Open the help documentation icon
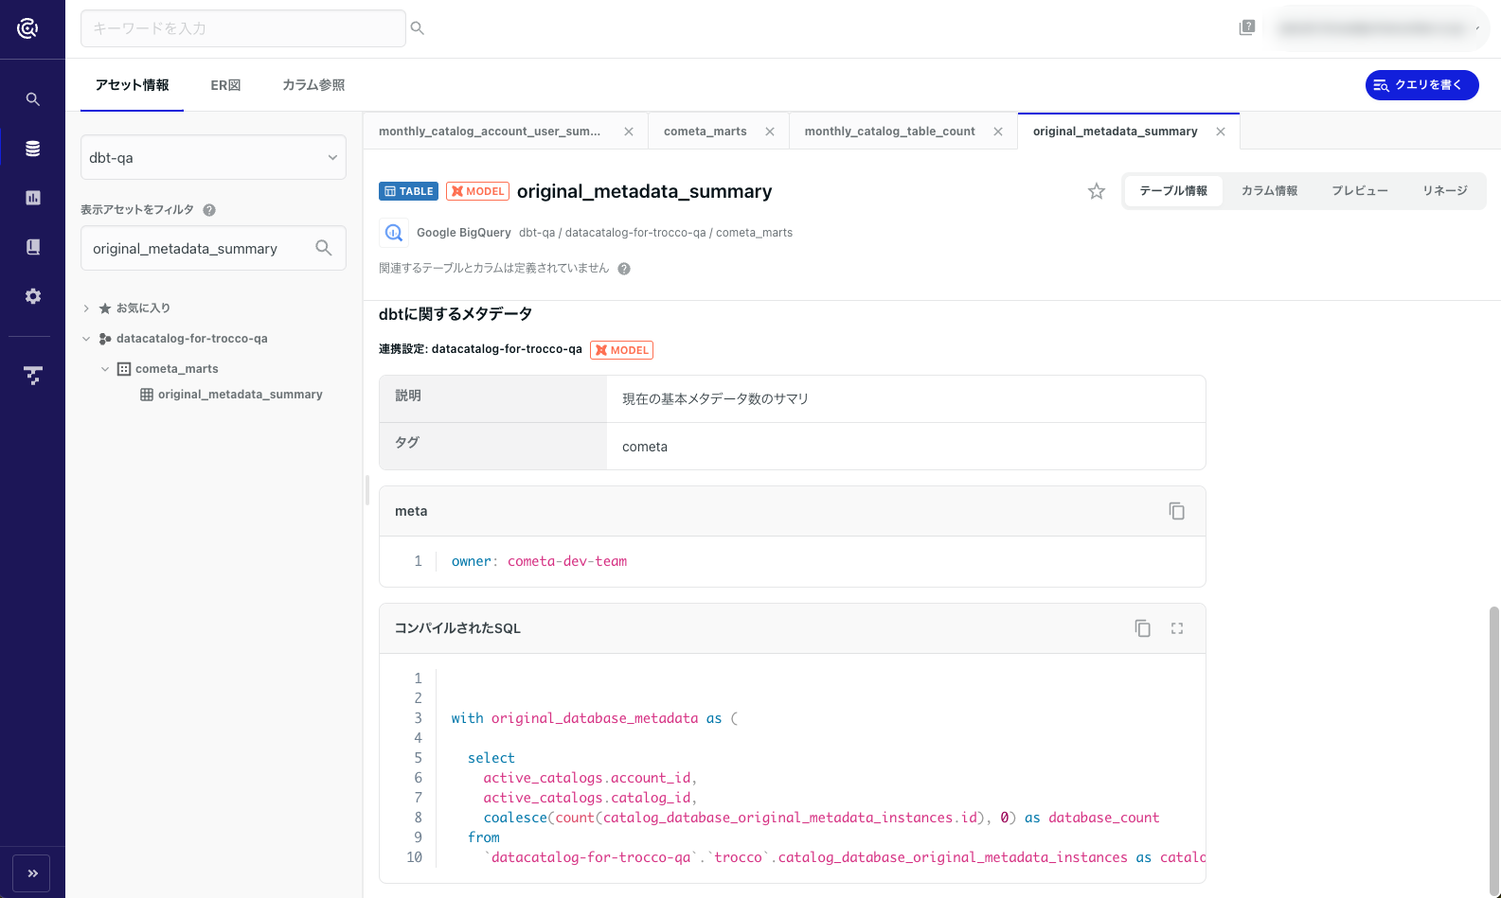 [x=1247, y=28]
